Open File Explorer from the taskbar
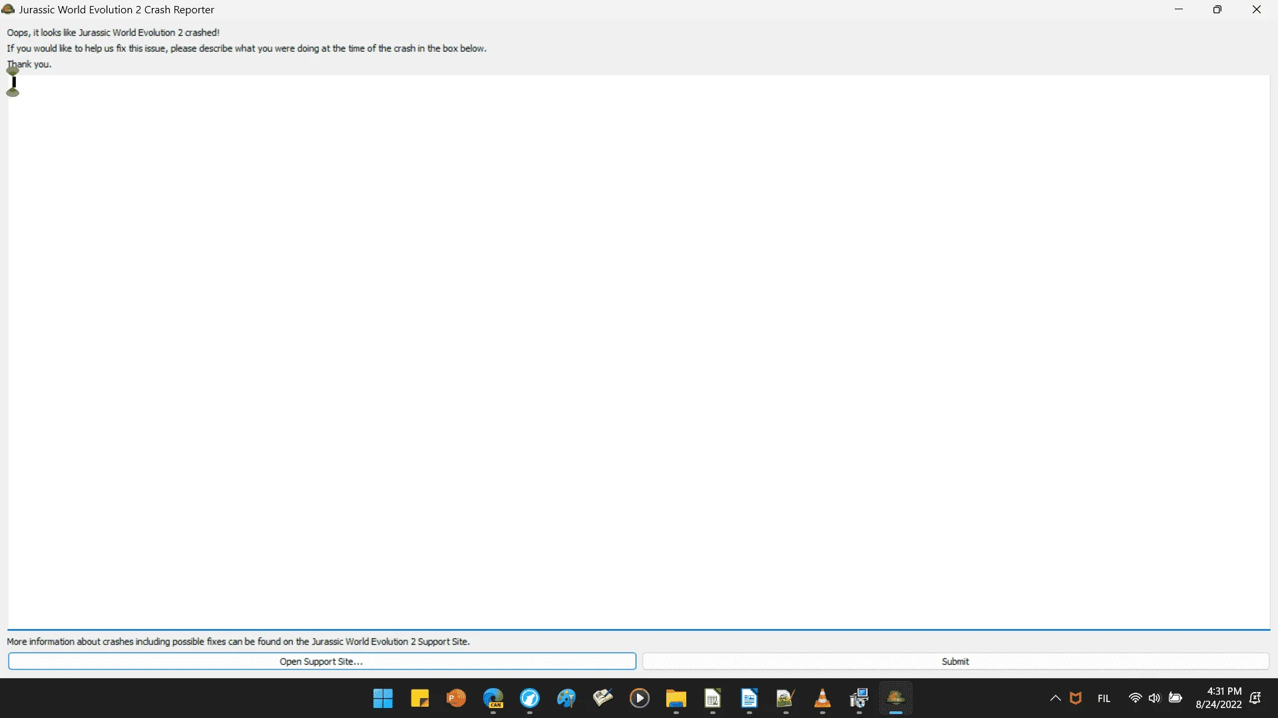This screenshot has height=718, width=1278. (x=676, y=698)
